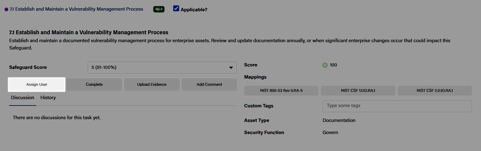Viewport: 481px width, 151px height.
Task: Uncheck the Applicable? checkbox
Action: pyautogui.click(x=176, y=8)
